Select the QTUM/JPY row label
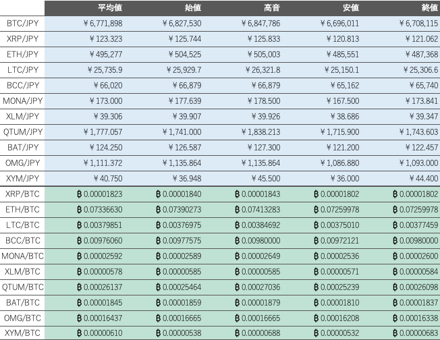 22,132
